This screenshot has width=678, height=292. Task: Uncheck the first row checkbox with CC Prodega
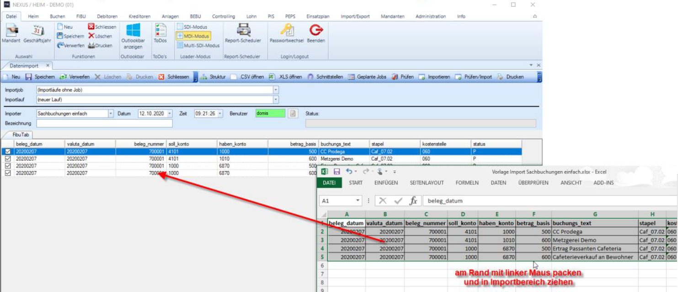(x=7, y=151)
